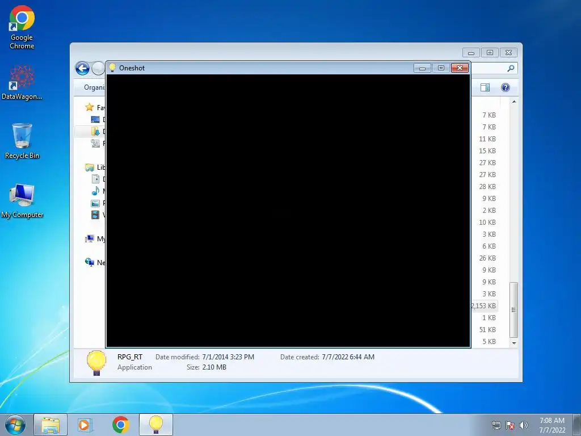581x436 pixels.
Task: Select the Pictures library icon
Action: pyautogui.click(x=95, y=203)
